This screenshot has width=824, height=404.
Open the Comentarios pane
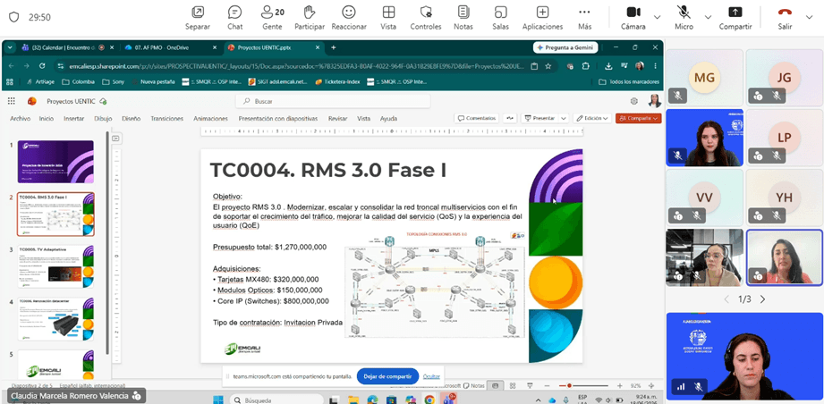coord(477,118)
